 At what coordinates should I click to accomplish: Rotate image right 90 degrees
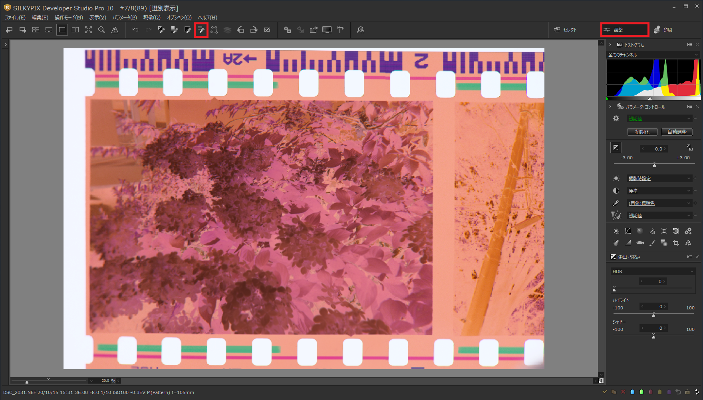[x=254, y=30]
